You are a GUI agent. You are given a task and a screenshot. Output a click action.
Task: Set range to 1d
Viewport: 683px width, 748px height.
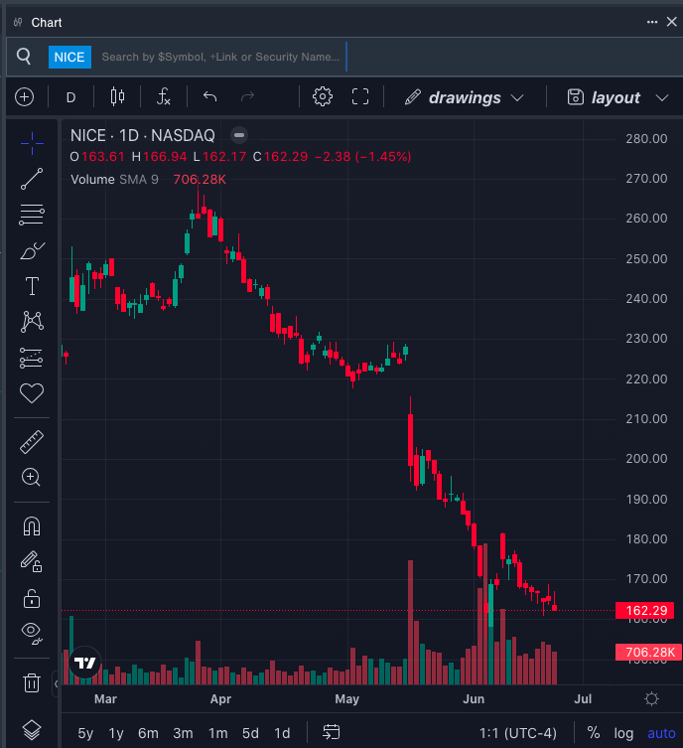282,733
